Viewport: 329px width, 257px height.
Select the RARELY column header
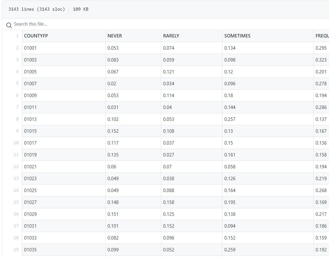(192, 36)
